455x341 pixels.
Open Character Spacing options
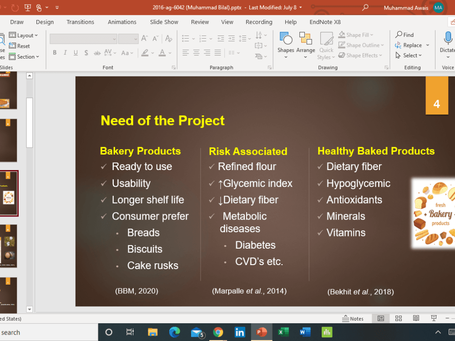point(110,52)
